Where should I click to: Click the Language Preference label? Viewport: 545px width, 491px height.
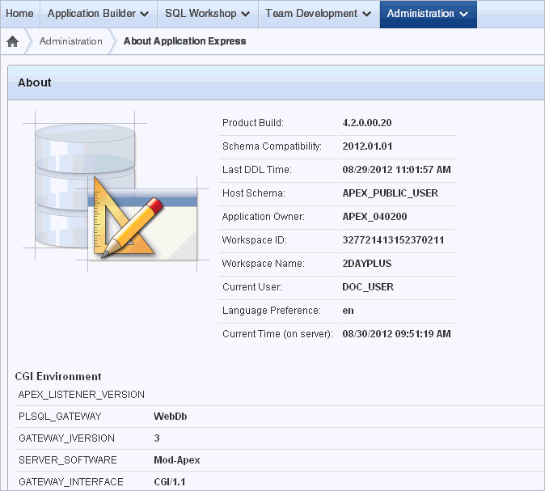(x=272, y=311)
